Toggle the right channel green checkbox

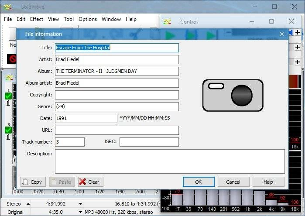tap(8, 130)
